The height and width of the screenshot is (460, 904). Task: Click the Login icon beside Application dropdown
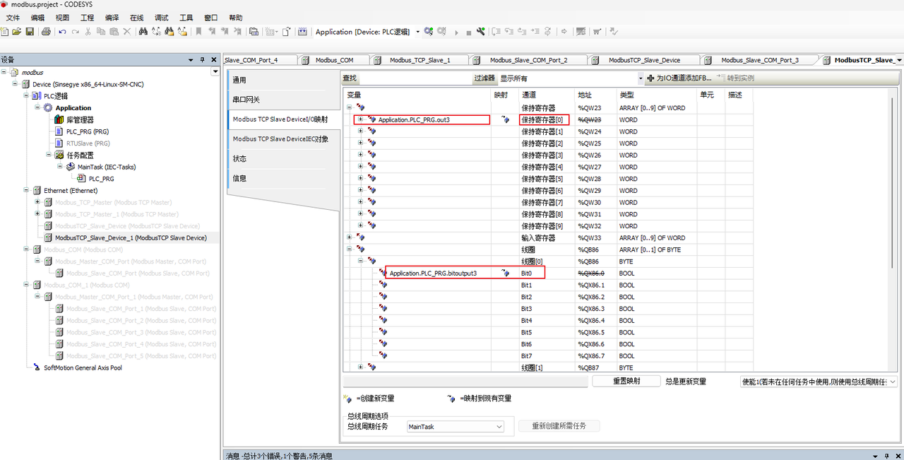[x=429, y=32]
